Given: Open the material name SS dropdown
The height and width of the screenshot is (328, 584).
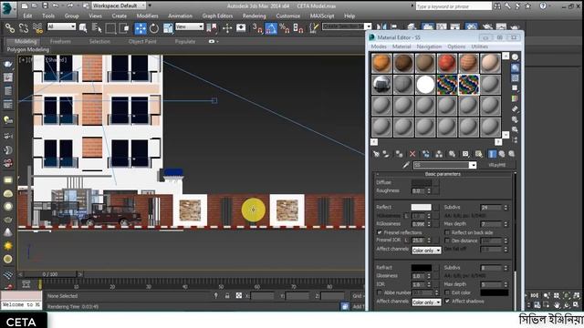Looking at the screenshot, I should 473,165.
